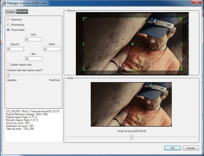
Task: Click the left edge crop handle
Action: 83,44
